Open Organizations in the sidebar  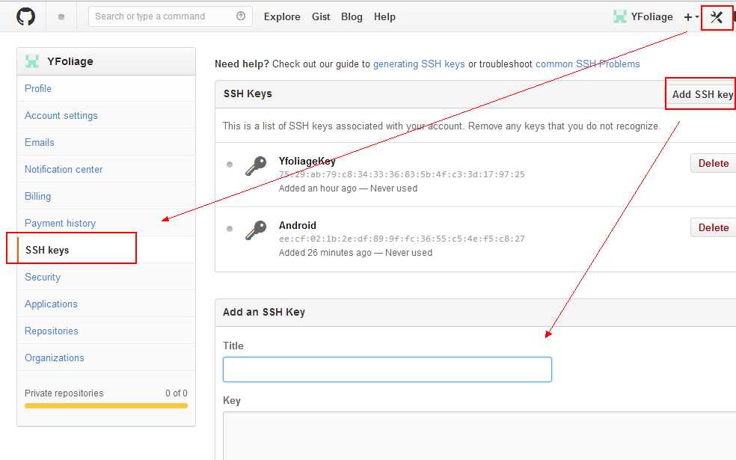[106, 358]
